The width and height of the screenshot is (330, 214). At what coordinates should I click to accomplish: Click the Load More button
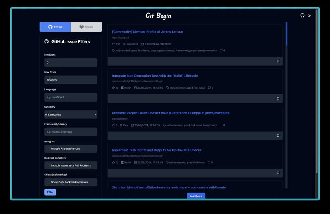tap(196, 196)
